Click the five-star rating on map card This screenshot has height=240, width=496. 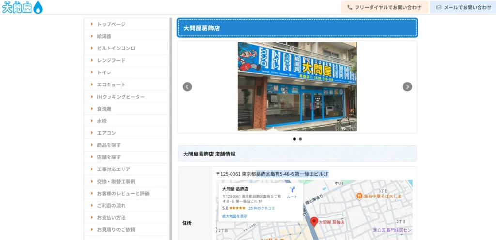click(237, 208)
